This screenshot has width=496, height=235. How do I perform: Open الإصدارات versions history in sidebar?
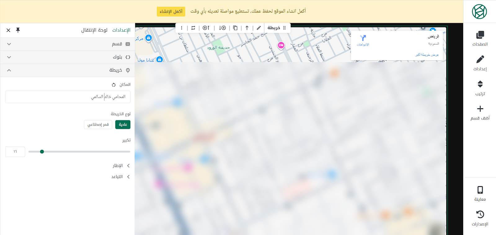tap(480, 218)
